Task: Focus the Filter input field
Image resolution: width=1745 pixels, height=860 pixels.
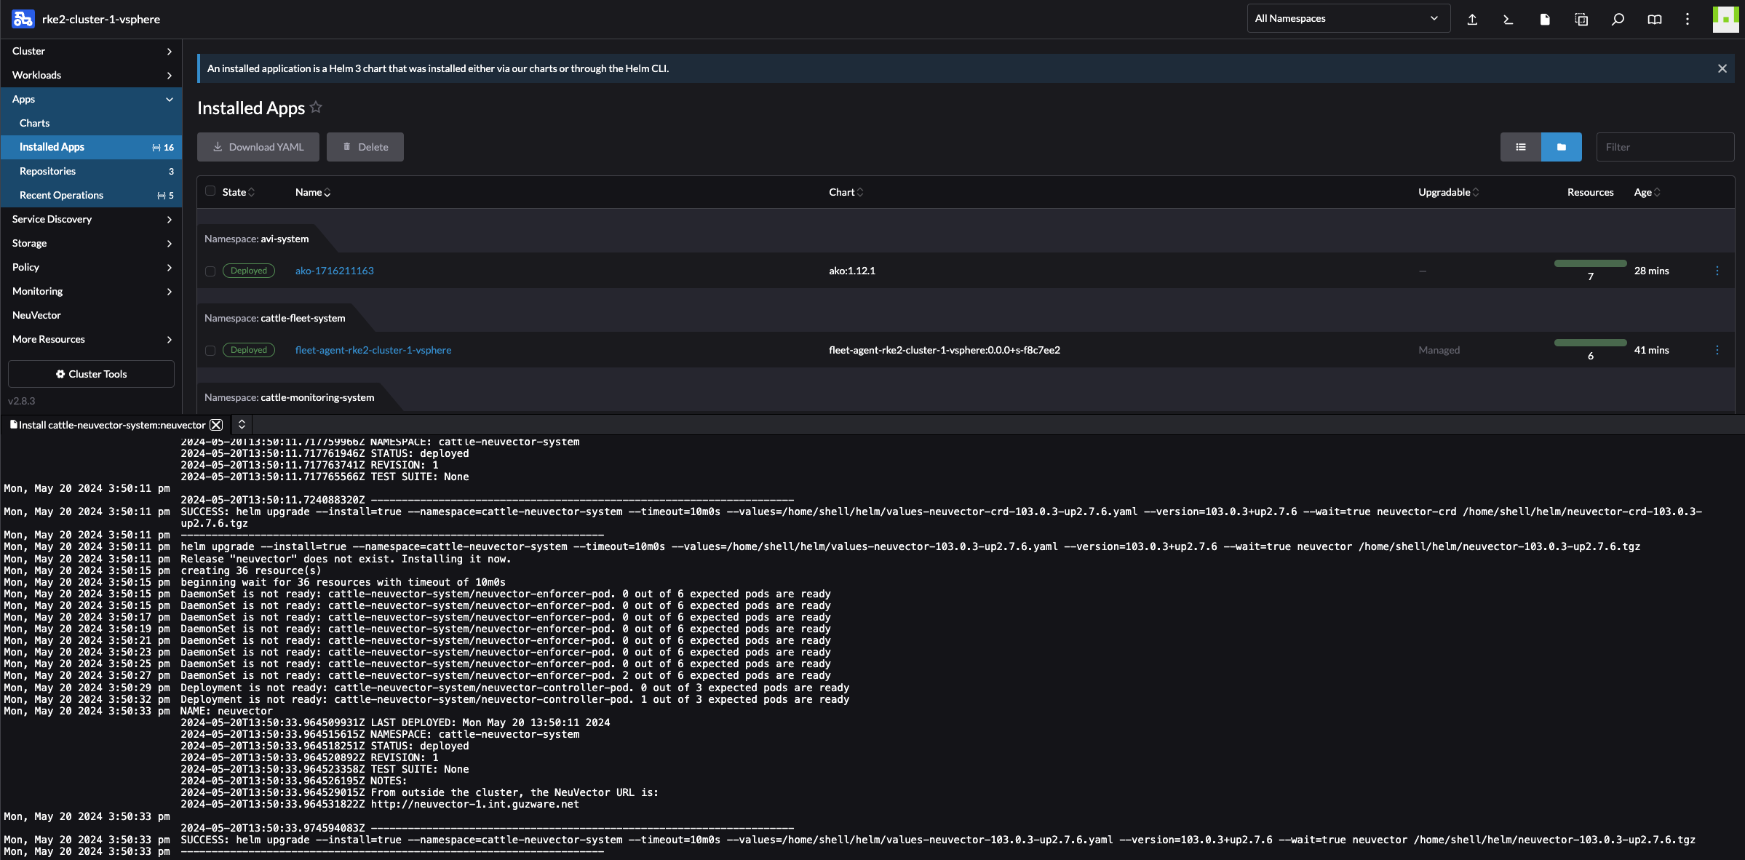Action: (x=1666, y=147)
